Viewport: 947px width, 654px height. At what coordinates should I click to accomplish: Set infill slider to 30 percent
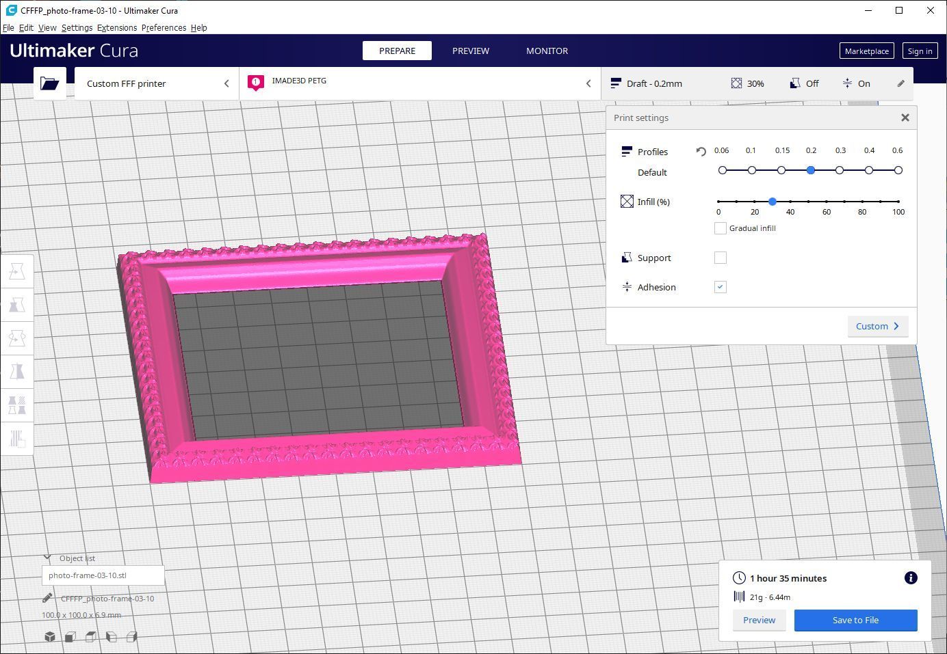pos(773,202)
